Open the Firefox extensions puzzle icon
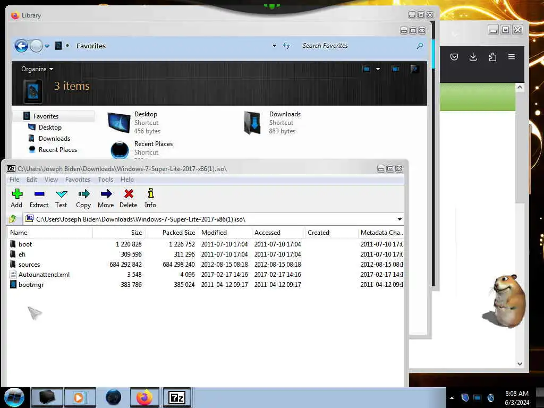The width and height of the screenshot is (544, 408). click(492, 57)
